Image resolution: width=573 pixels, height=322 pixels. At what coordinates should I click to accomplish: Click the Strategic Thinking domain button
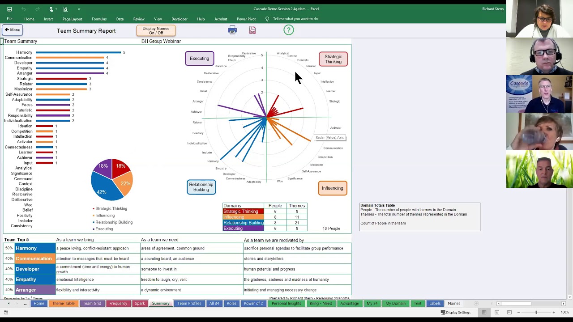pos(333,59)
